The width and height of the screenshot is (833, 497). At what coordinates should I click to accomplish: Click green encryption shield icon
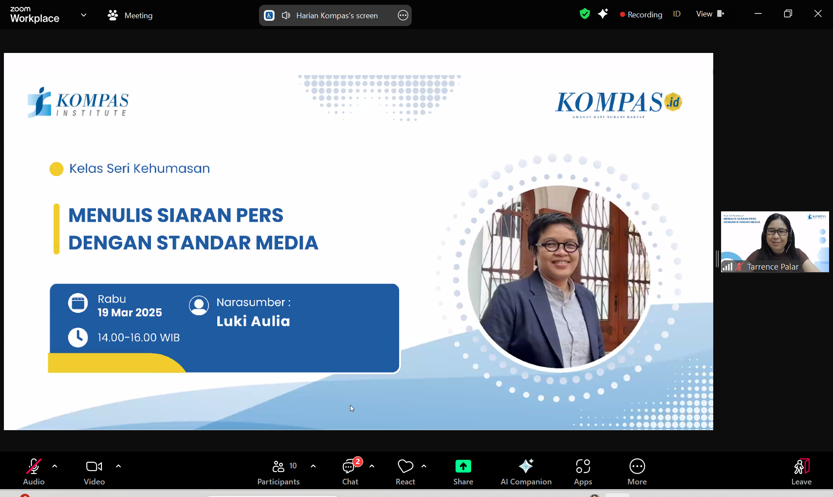click(x=584, y=14)
